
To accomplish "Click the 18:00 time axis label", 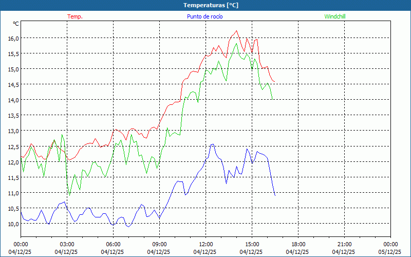I will (298, 245).
